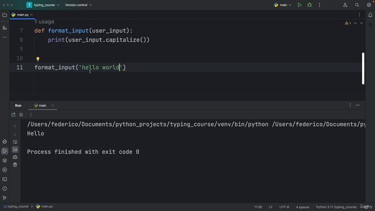Viewport: 375px width, 211px height.
Task: Open Services tool window icon
Action: click(5, 170)
